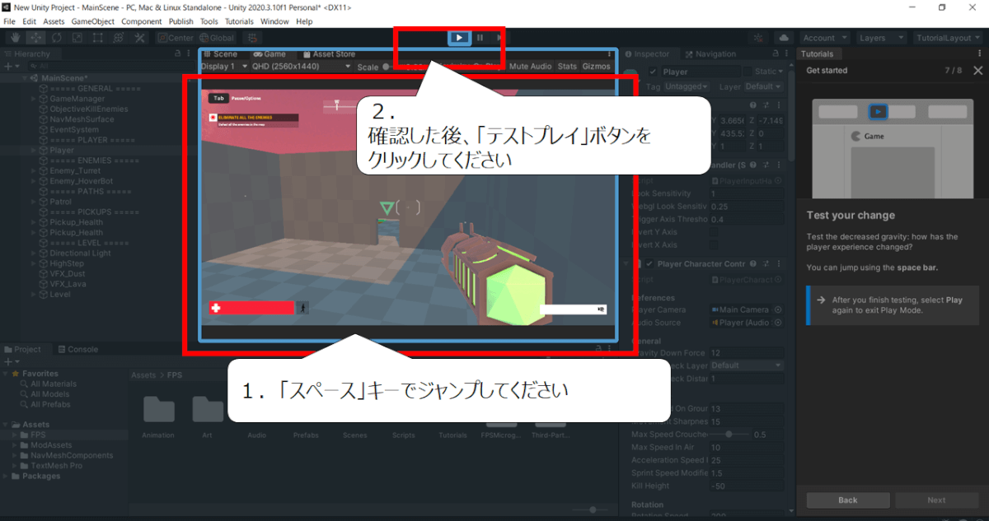The image size is (989, 521).
Task: Toggle grid snapping icon in toolbar
Action: click(x=252, y=38)
